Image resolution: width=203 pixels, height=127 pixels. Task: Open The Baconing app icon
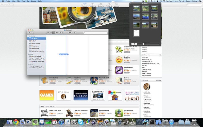click(119, 113)
